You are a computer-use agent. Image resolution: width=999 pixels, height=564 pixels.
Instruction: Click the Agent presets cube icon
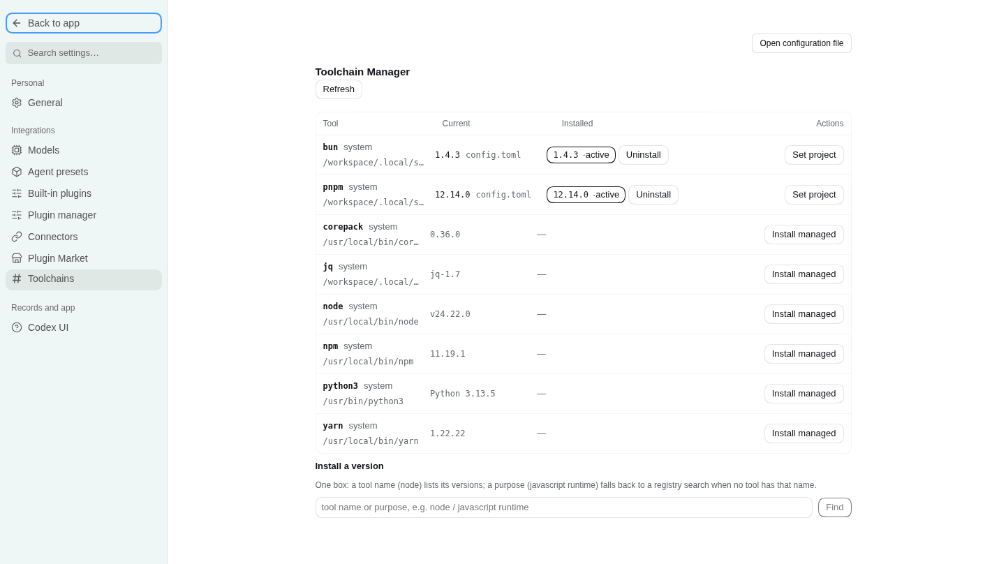coord(17,172)
